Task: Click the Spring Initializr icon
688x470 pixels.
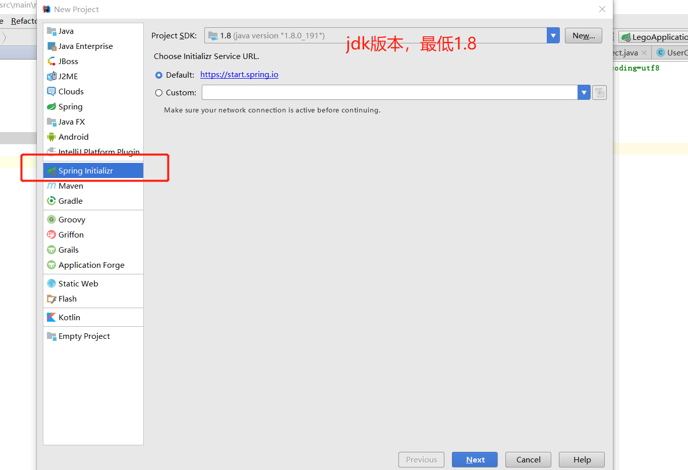Action: tap(51, 171)
